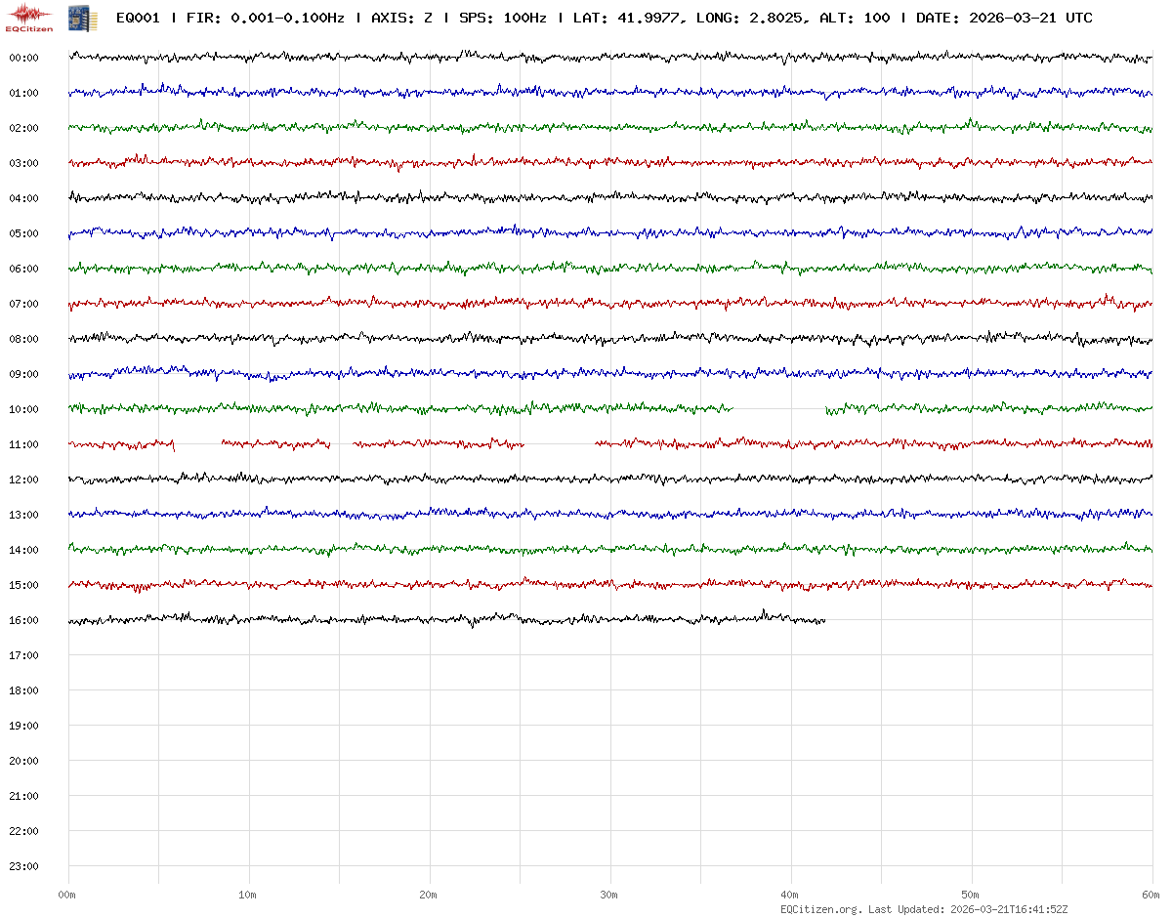
Task: Click the DATE: 2026-03-21 UTC header text
Action: 1004,18
